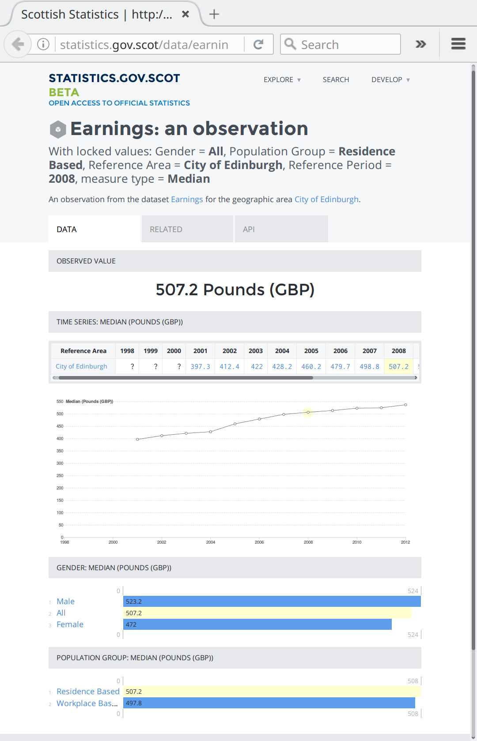The image size is (477, 741).
Task: Switch to the Related tab
Action: (187, 229)
